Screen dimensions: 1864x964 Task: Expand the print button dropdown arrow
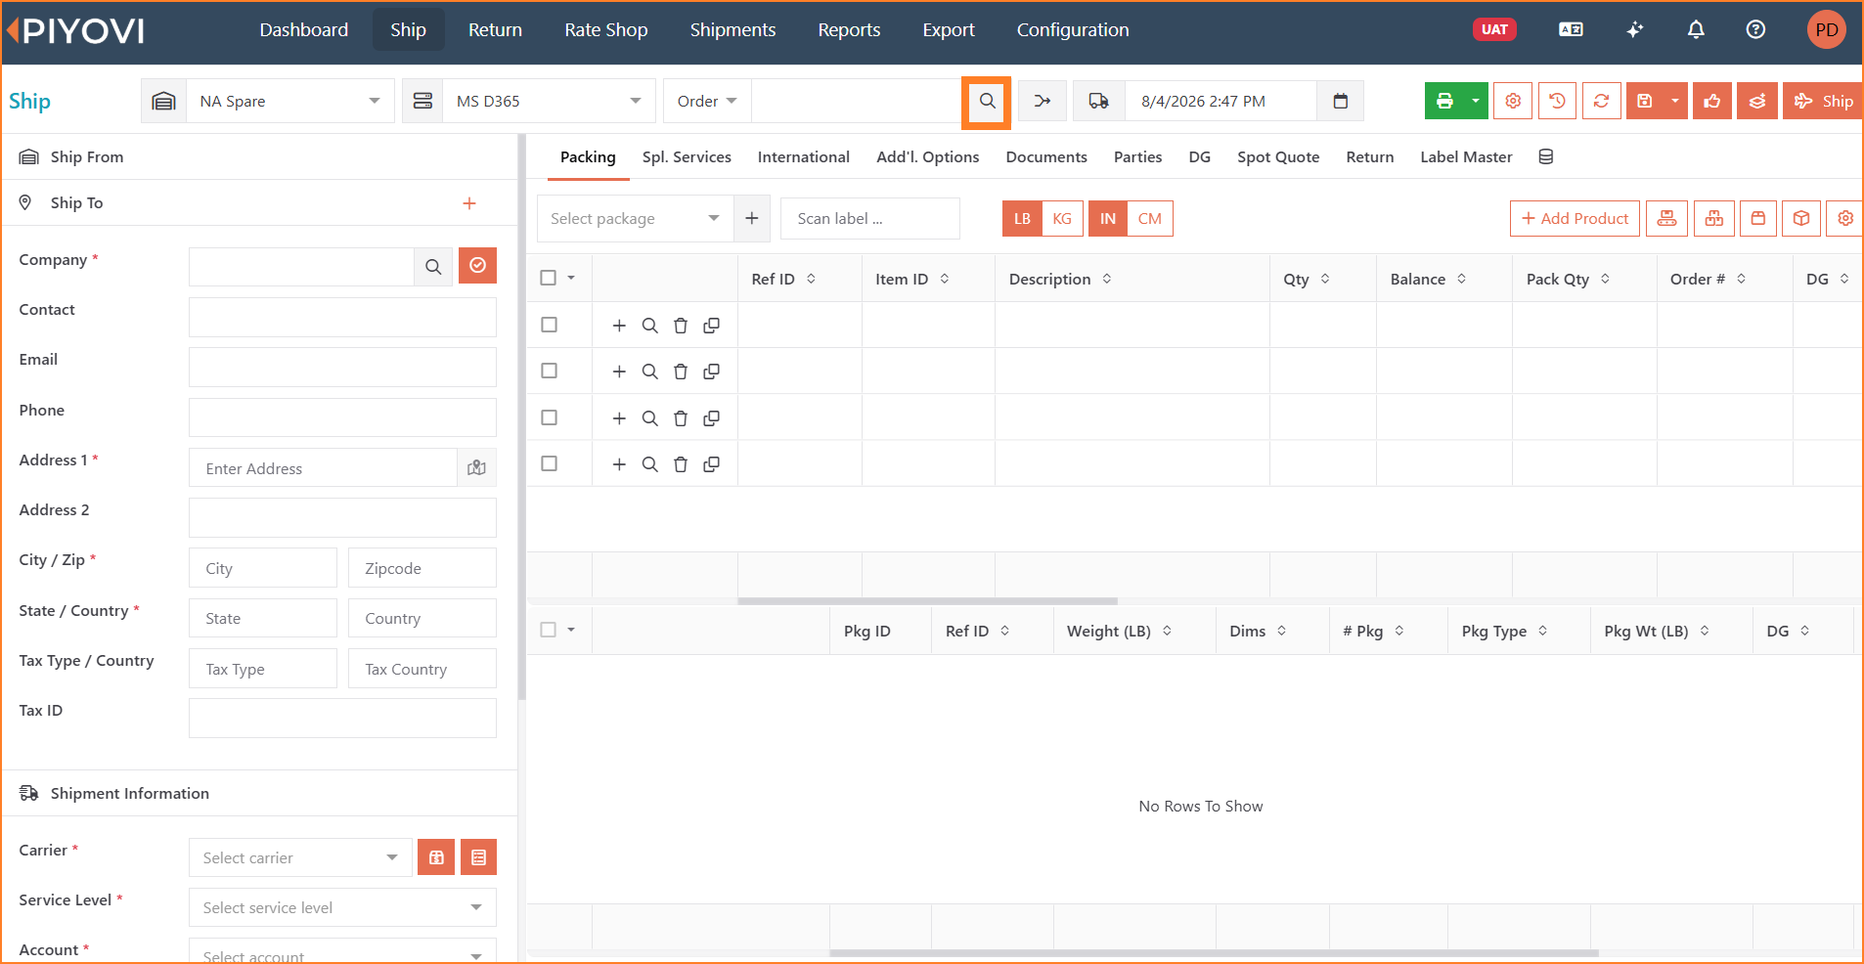click(1476, 102)
